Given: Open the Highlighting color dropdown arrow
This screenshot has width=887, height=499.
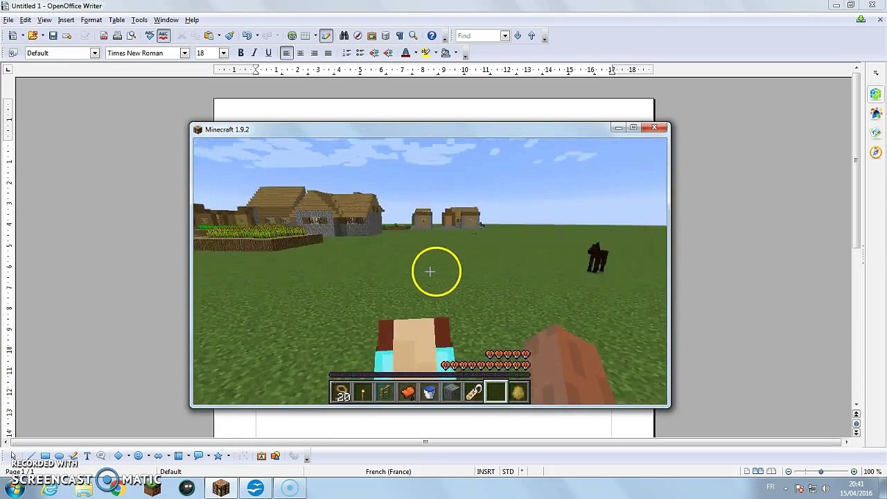Looking at the screenshot, I should point(435,53).
